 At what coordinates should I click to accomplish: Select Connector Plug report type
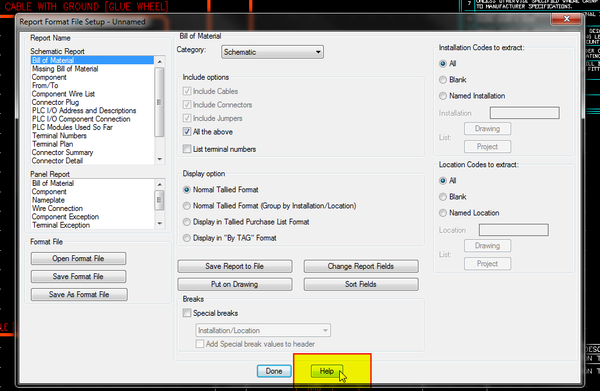coord(55,102)
